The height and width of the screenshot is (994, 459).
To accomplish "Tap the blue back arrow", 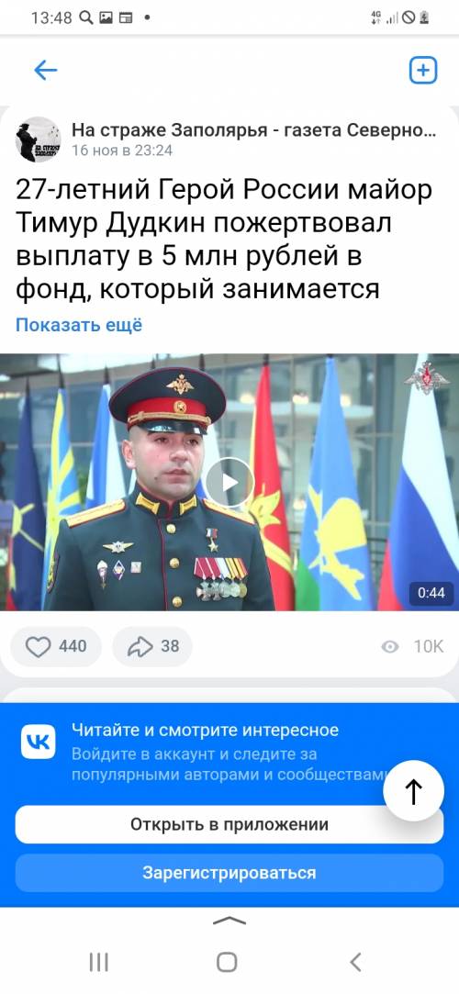I will pyautogui.click(x=46, y=71).
